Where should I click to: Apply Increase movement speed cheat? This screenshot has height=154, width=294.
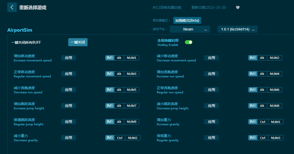pyautogui.click(x=68, y=58)
